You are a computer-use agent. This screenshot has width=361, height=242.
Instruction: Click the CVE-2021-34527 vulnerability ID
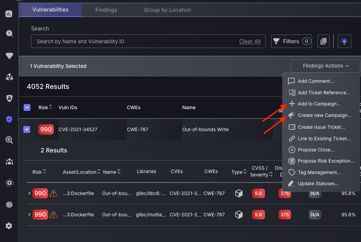(x=78, y=129)
